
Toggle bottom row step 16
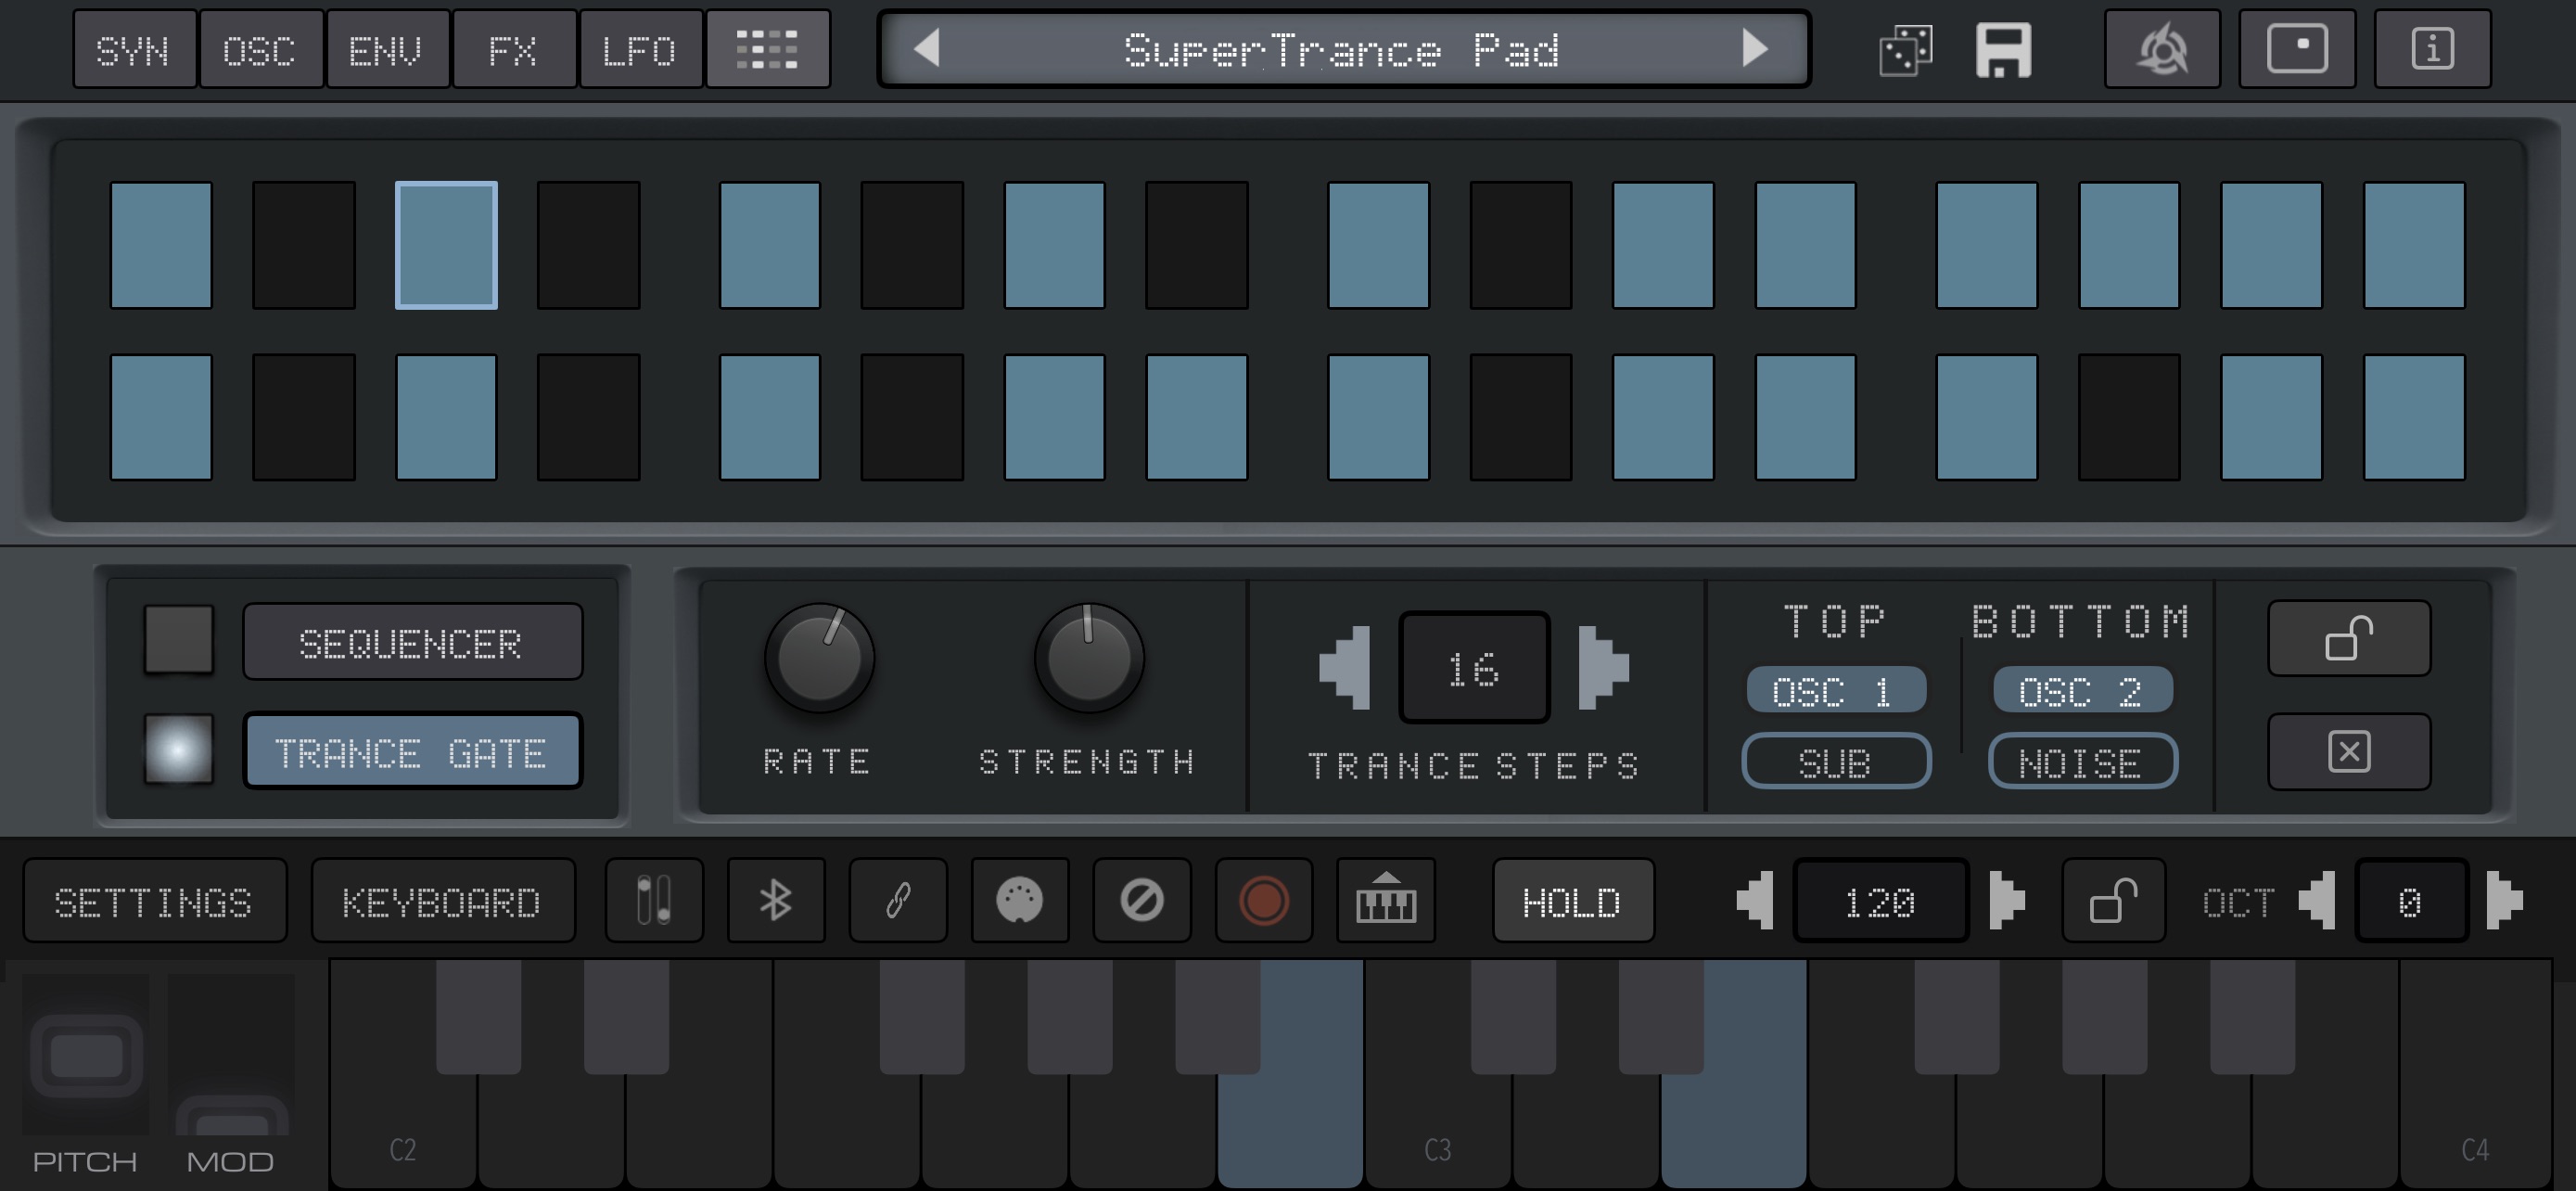coord(2414,417)
